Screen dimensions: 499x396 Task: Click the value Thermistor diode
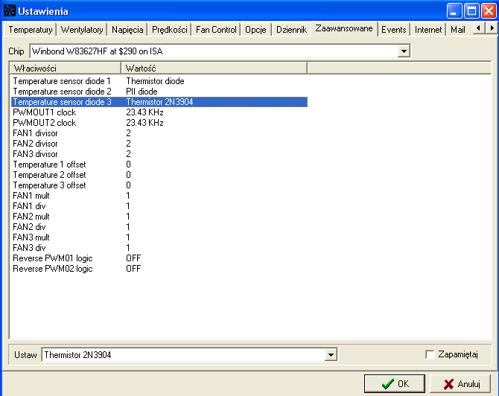point(155,81)
